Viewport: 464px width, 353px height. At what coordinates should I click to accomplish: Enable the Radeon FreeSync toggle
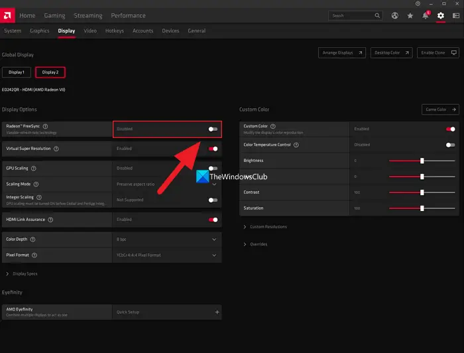213,129
